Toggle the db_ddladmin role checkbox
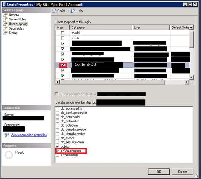Screen dimensions: 201x179 57,126
